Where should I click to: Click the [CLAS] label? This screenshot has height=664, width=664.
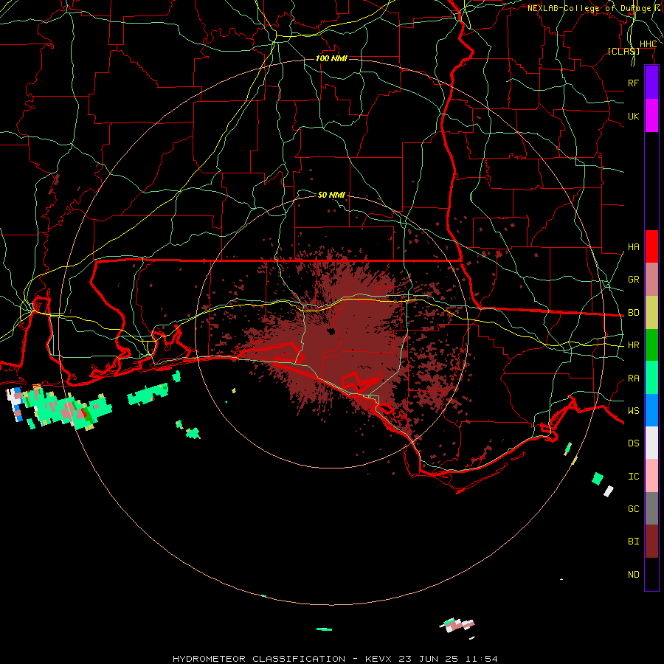click(x=623, y=51)
